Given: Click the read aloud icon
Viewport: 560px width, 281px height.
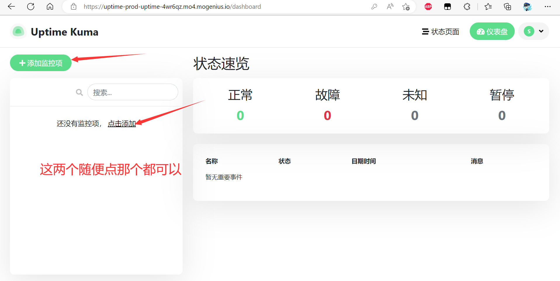Looking at the screenshot, I should point(390,6).
